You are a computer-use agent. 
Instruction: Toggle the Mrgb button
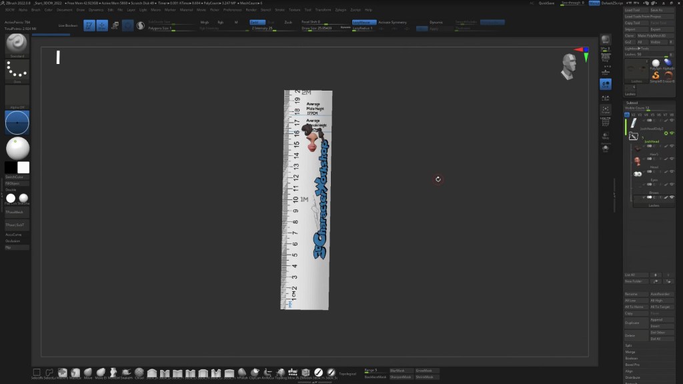click(204, 22)
